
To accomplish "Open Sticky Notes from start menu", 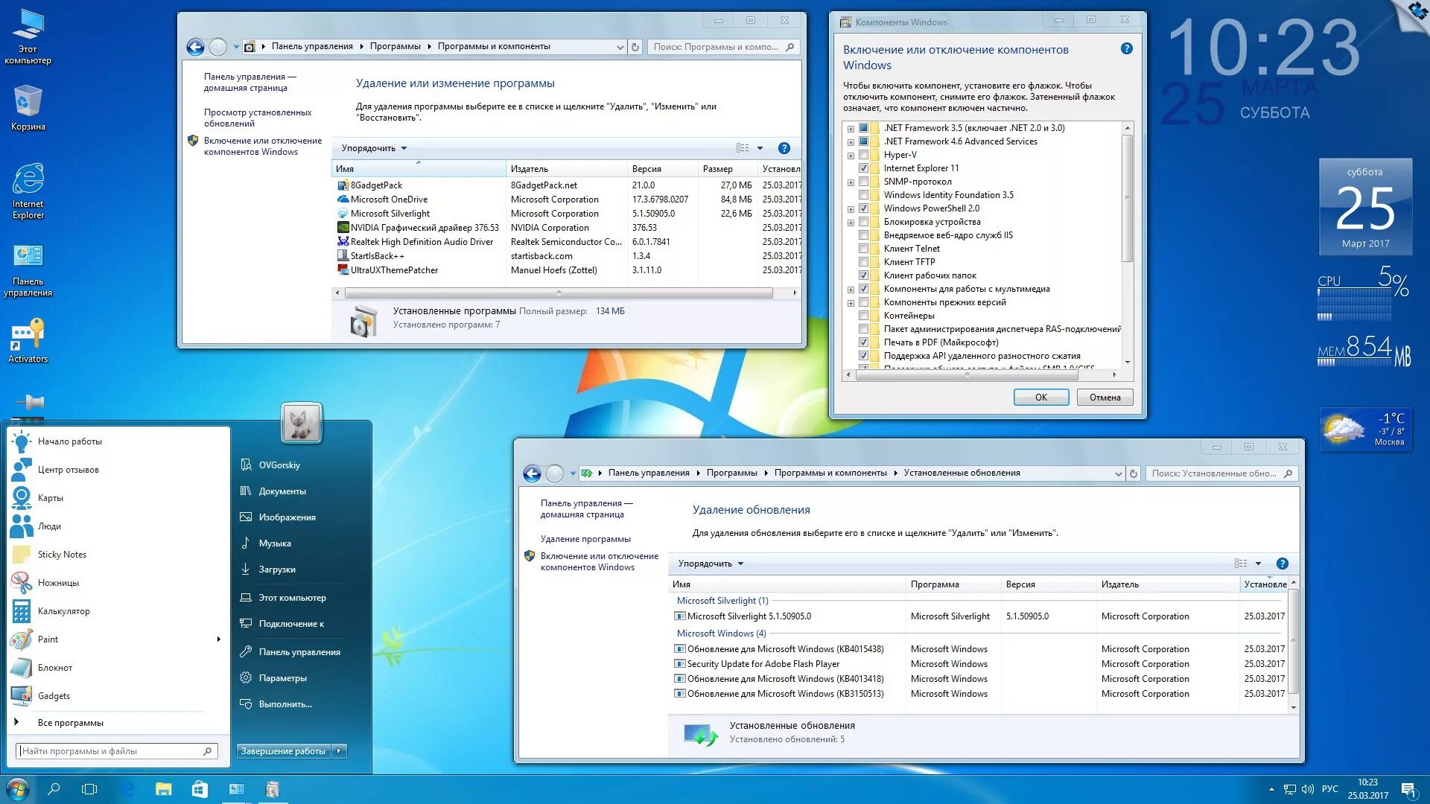I will coord(62,555).
